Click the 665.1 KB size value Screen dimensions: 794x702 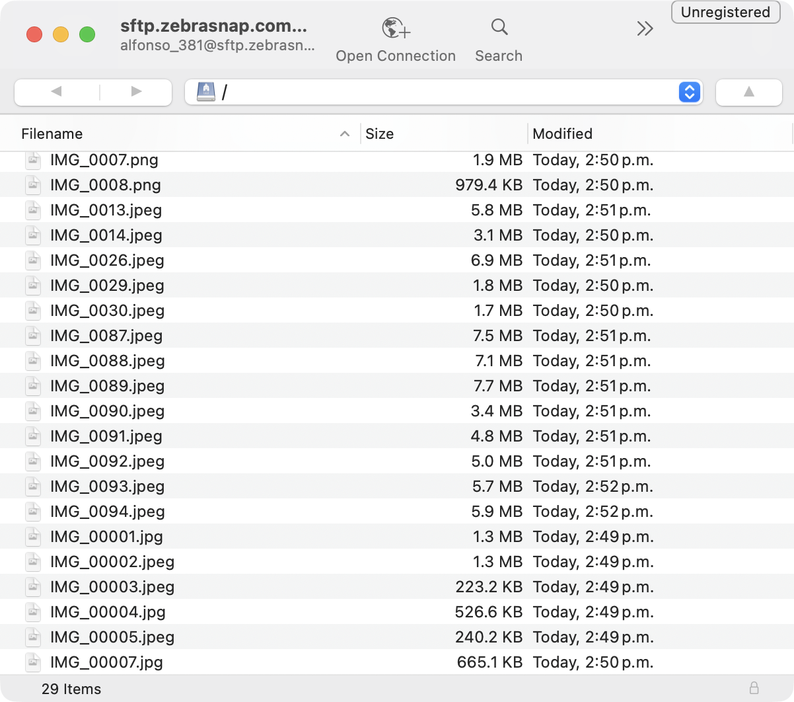coord(489,662)
